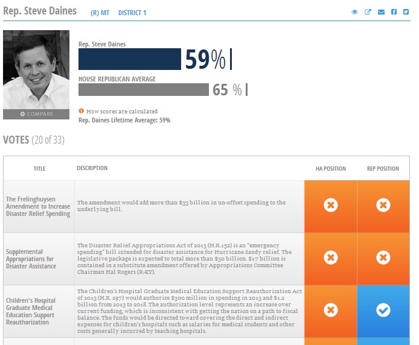419x345 pixels.
Task: Click Rep. Steve Daines dark blue score bar
Action: point(130,59)
